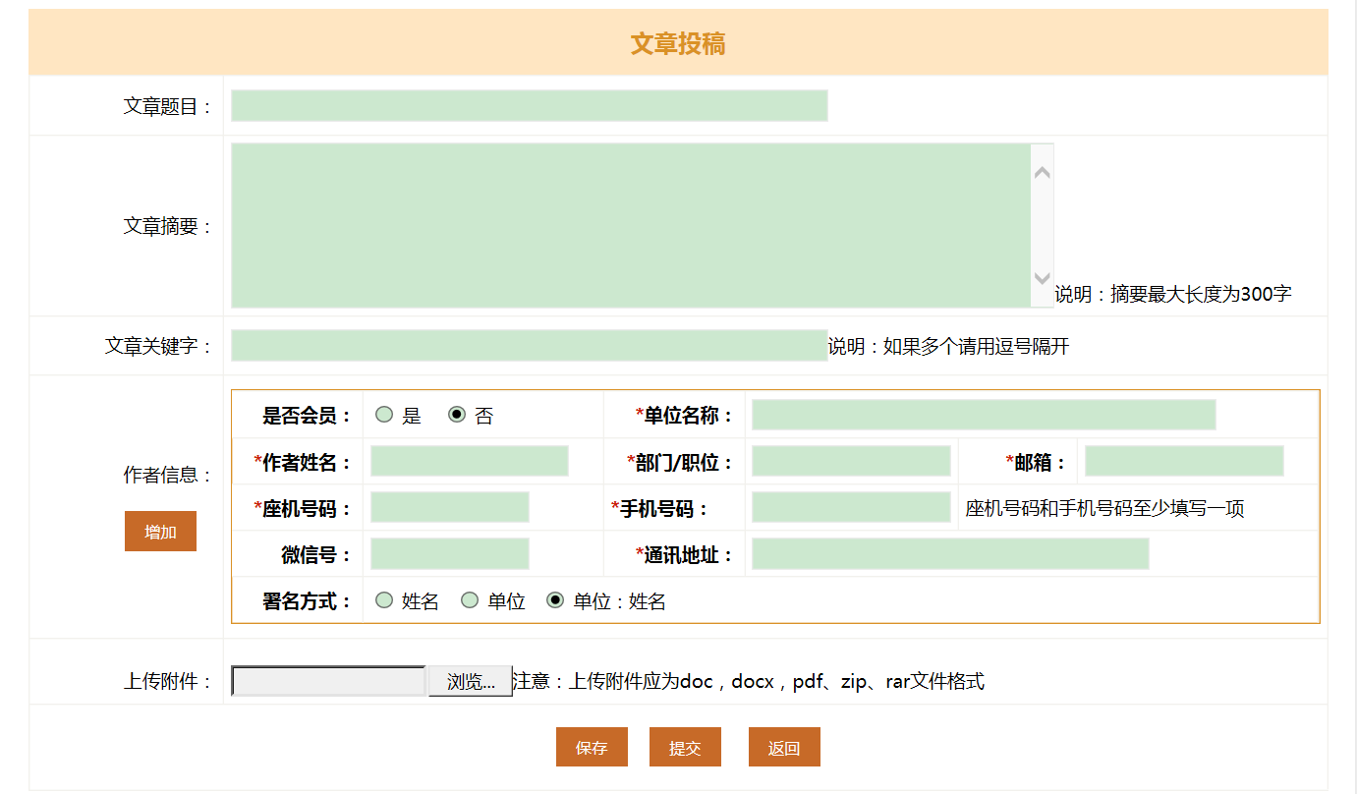Focus the 文章题目 input field
Screen dimensions: 1357x794
tap(529, 106)
